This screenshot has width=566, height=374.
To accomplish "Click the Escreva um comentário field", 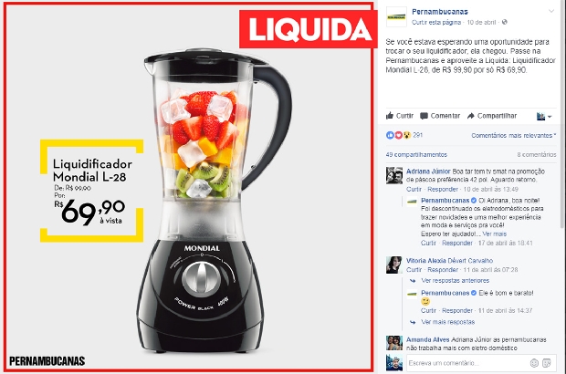I will point(467,363).
